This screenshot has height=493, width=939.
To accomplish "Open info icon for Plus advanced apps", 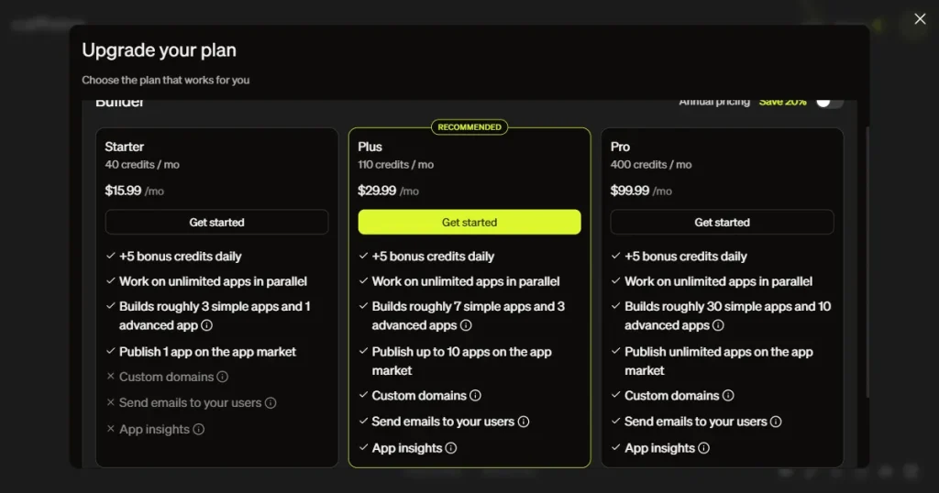I will (x=466, y=325).
